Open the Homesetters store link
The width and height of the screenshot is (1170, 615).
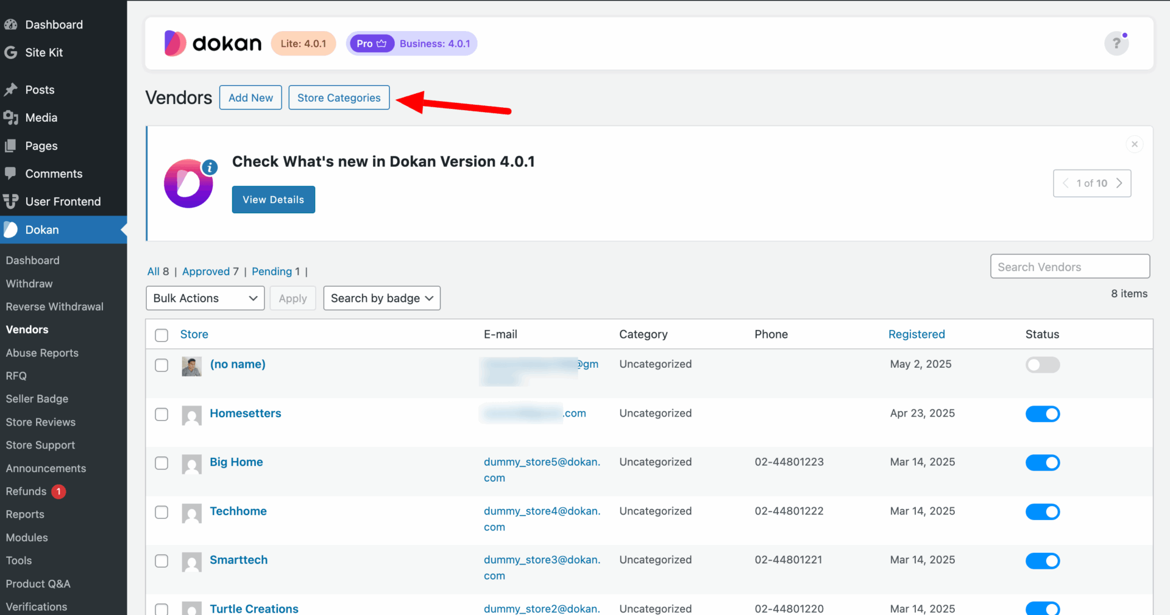point(246,413)
